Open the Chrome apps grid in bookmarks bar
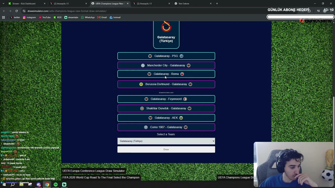335x188 pixels. click(x=3, y=17)
